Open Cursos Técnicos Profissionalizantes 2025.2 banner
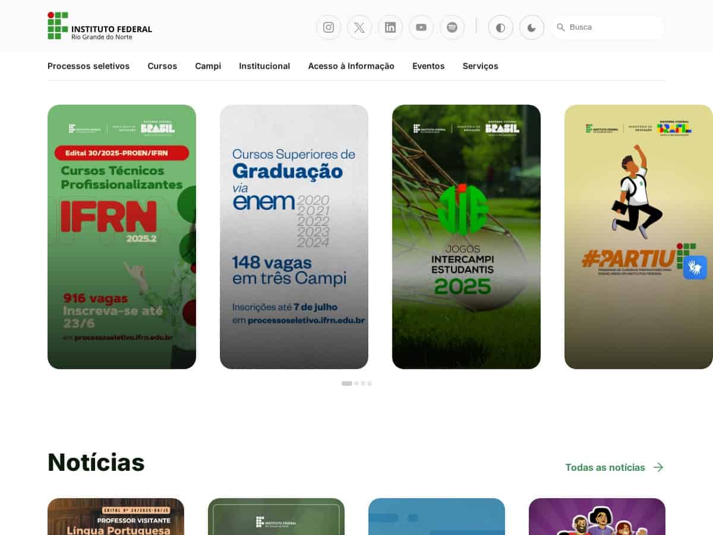This screenshot has height=535, width=713. pyautogui.click(x=122, y=237)
